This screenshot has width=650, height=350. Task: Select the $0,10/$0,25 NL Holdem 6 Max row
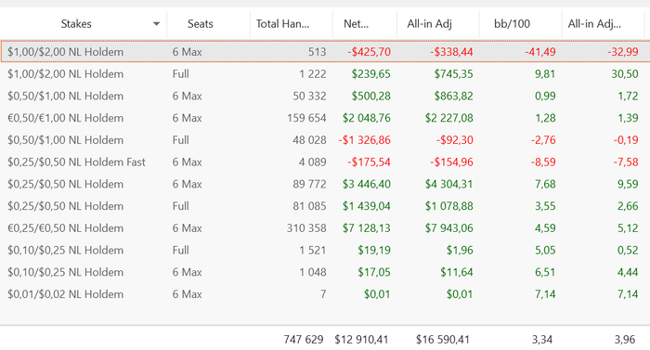325,272
